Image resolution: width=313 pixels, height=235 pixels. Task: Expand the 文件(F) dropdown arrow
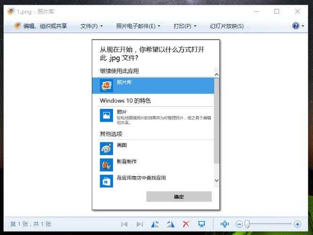point(101,26)
